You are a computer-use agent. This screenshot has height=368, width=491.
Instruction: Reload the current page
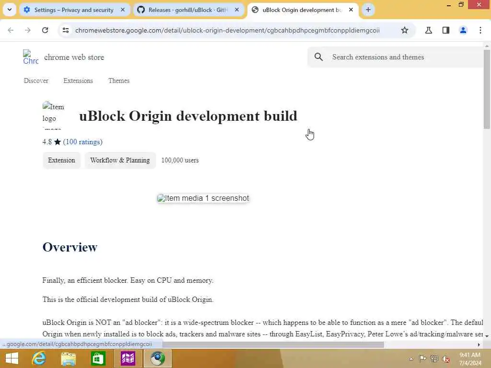[x=45, y=30]
